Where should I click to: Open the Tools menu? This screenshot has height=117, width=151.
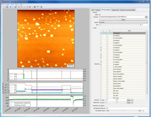coord(16,5)
